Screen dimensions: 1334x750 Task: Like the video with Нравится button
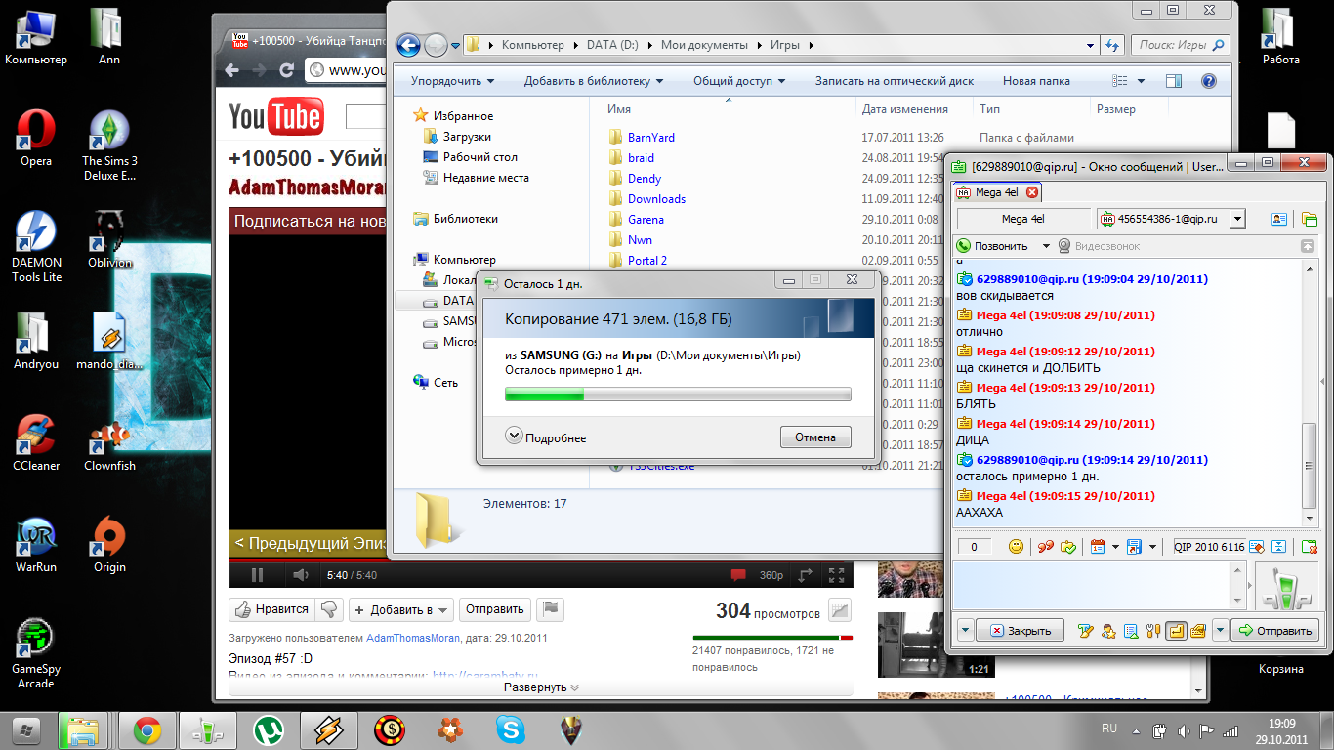[x=271, y=609]
